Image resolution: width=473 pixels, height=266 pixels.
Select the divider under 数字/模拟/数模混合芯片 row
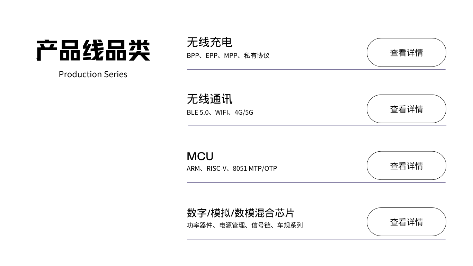316,239
